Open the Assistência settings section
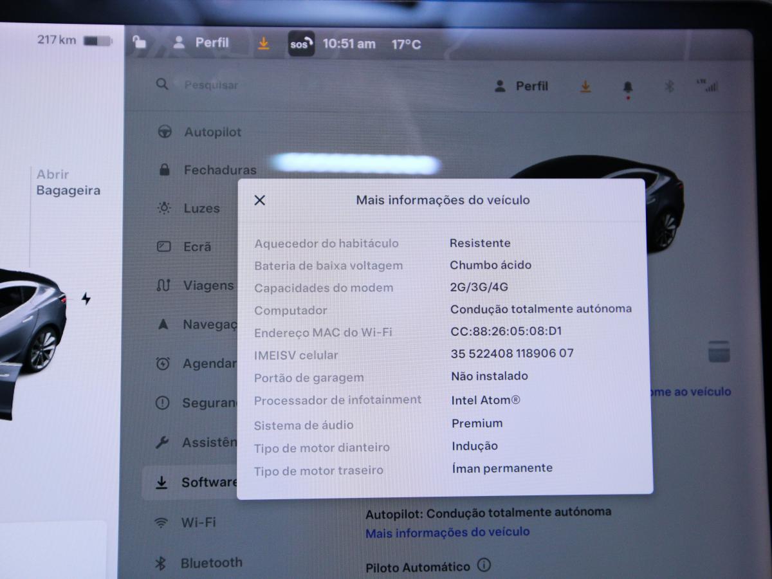 [x=196, y=443]
